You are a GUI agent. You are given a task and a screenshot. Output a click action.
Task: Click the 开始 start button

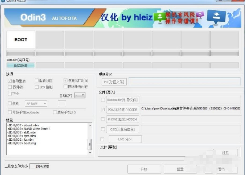144,169
